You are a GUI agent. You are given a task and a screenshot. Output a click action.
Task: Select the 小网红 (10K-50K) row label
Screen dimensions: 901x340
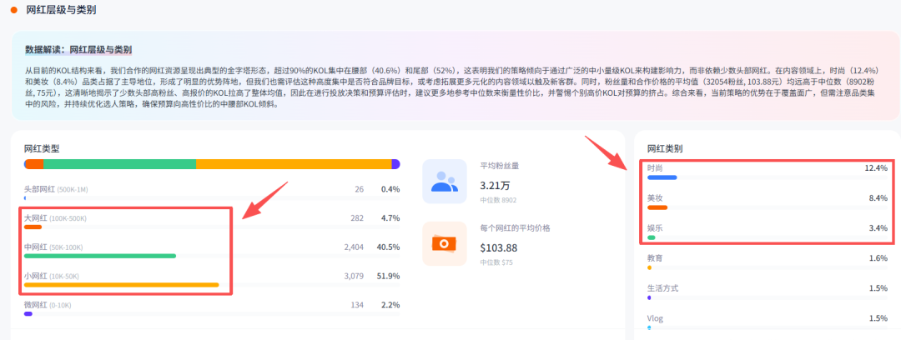[52, 277]
